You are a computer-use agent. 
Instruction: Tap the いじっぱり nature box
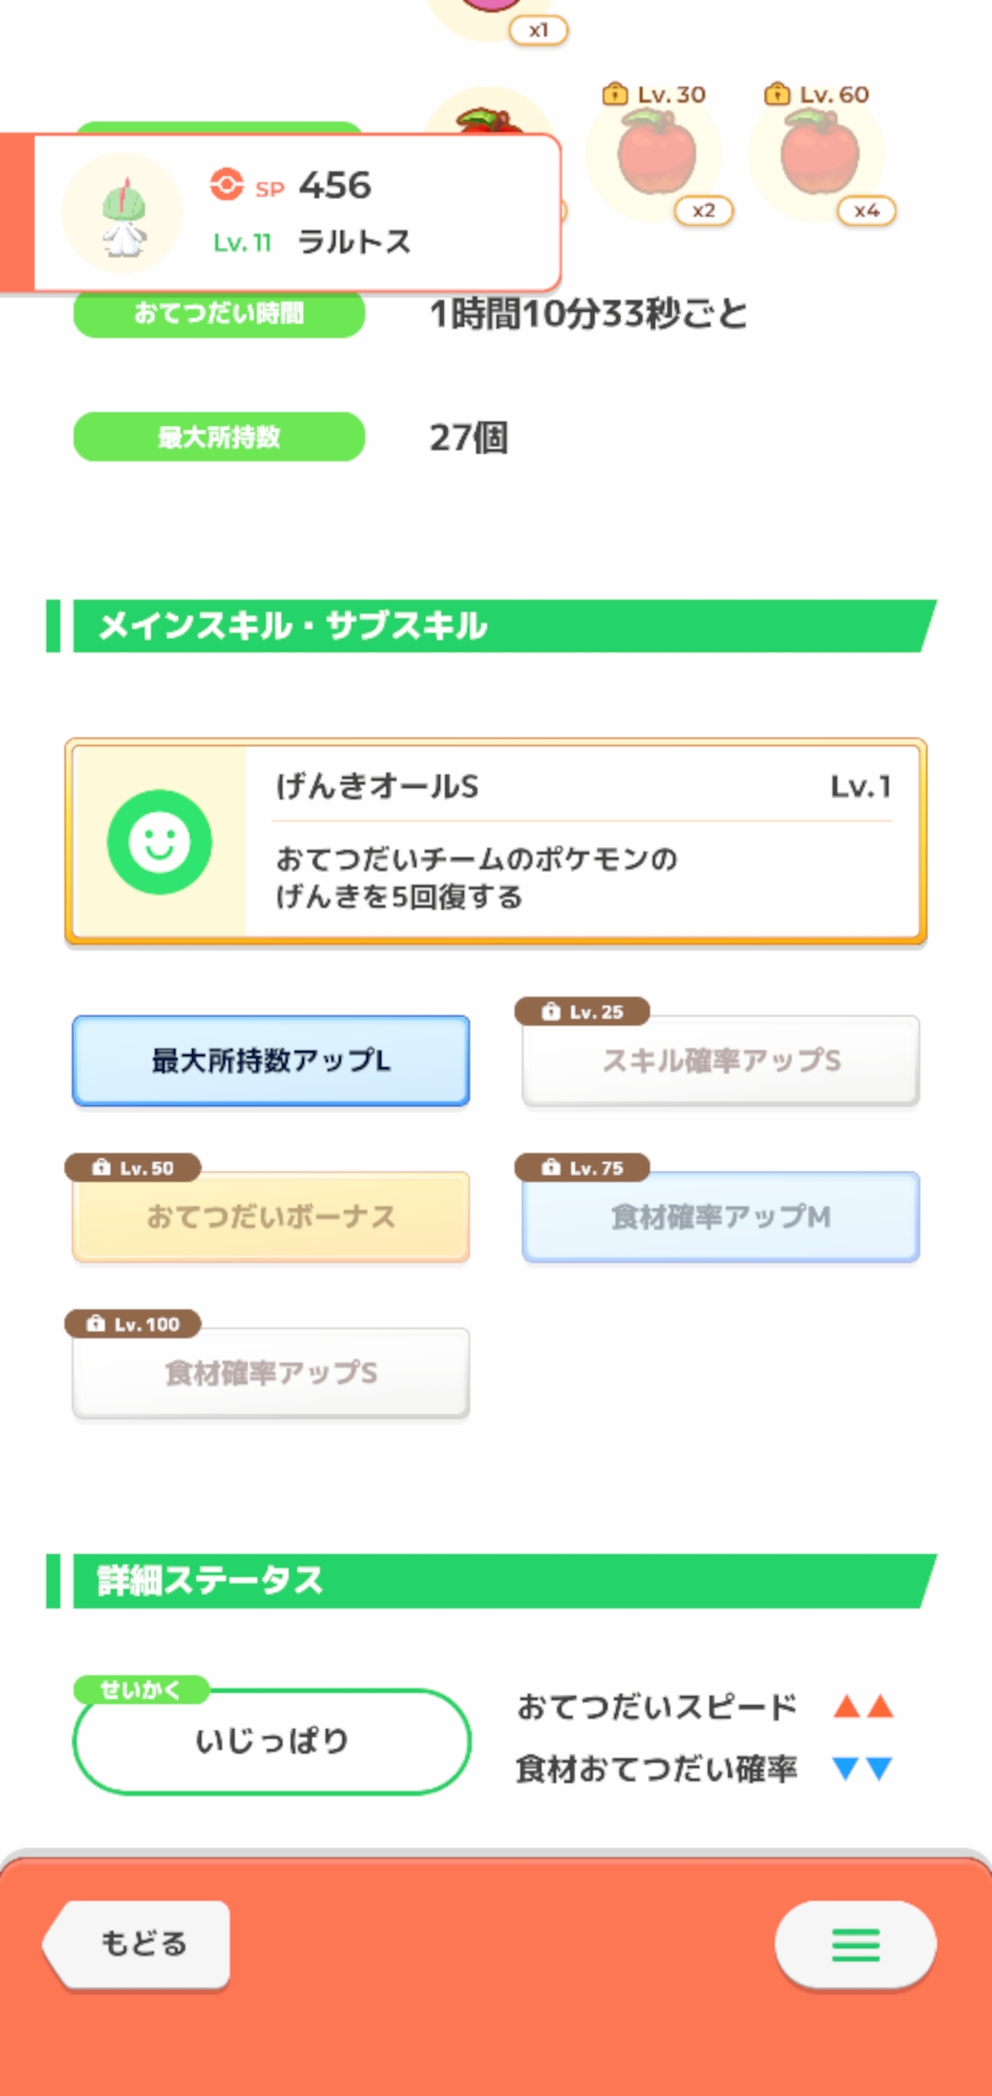272,1740
